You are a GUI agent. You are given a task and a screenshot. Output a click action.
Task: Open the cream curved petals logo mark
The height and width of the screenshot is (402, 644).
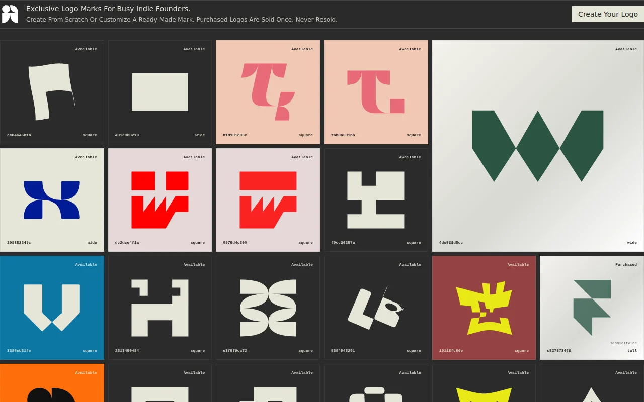268,308
